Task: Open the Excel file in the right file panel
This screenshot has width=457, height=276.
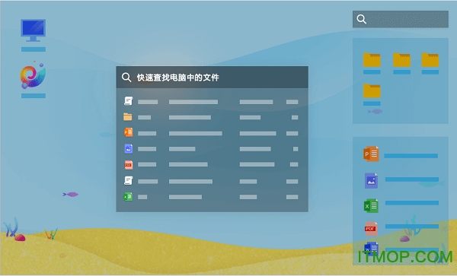Action: [371, 205]
